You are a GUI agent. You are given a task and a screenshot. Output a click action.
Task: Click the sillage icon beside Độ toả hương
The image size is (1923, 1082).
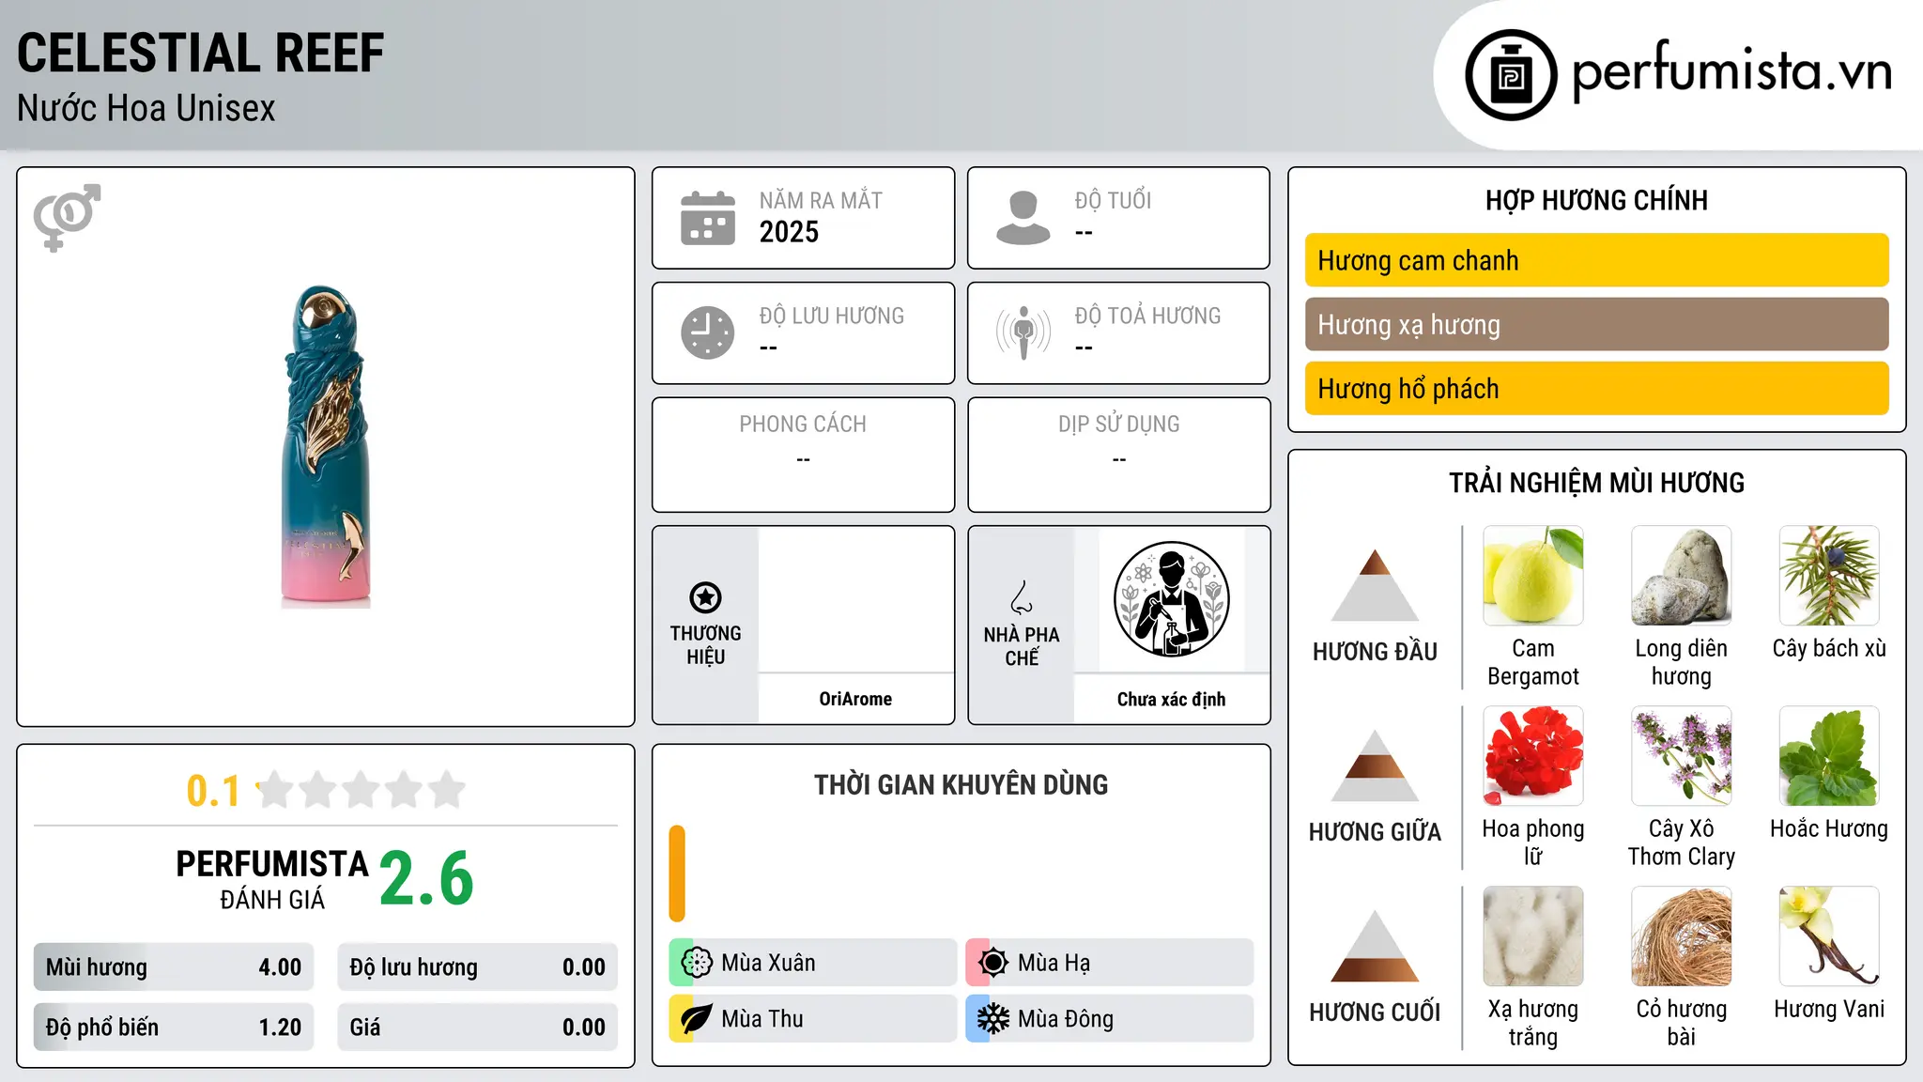pos(1023,332)
